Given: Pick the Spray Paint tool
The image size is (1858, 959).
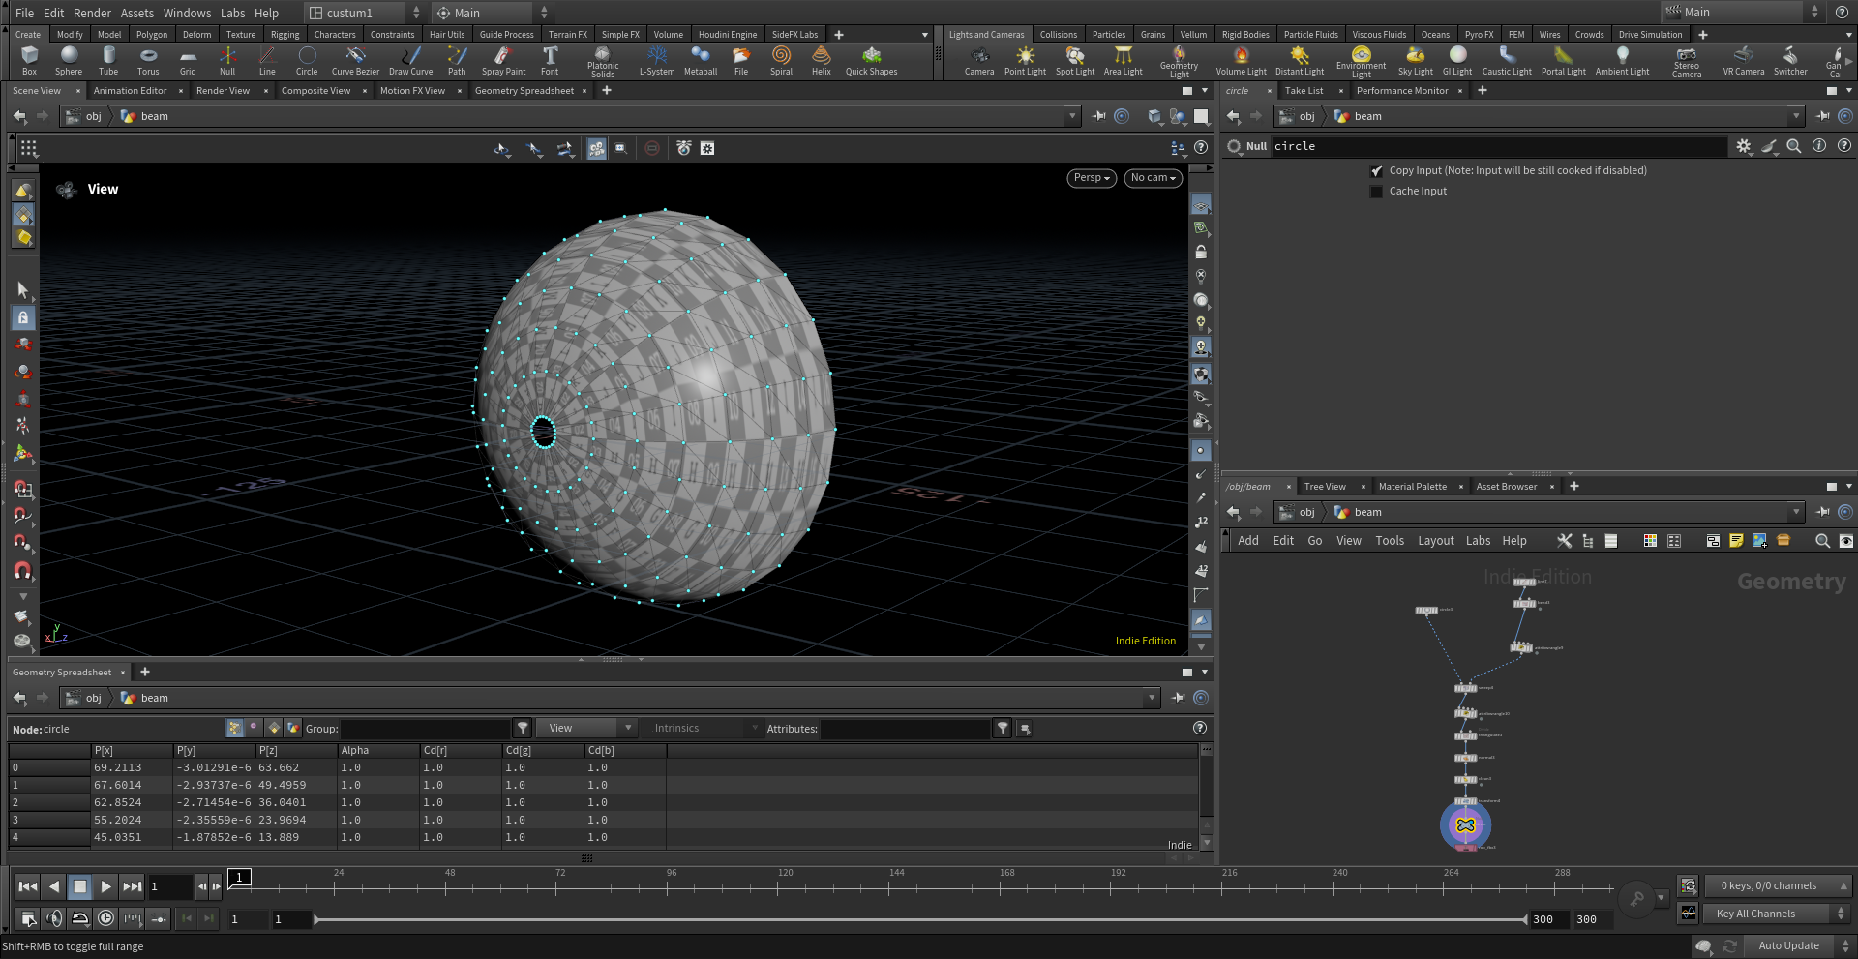Looking at the screenshot, I should (503, 60).
